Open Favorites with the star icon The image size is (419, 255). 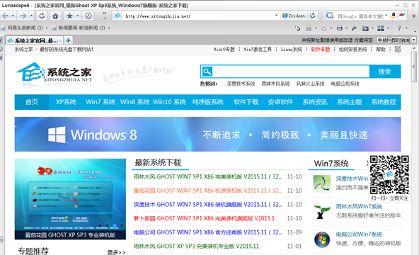coord(69,16)
